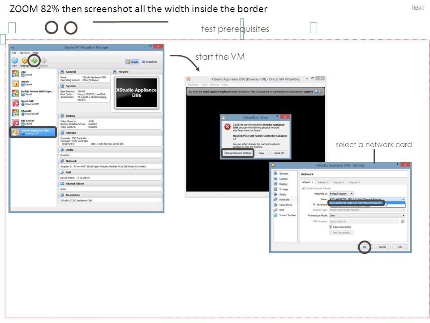
Task: Click Copy button in VirtualBox Error dialog
Action: click(x=261, y=153)
